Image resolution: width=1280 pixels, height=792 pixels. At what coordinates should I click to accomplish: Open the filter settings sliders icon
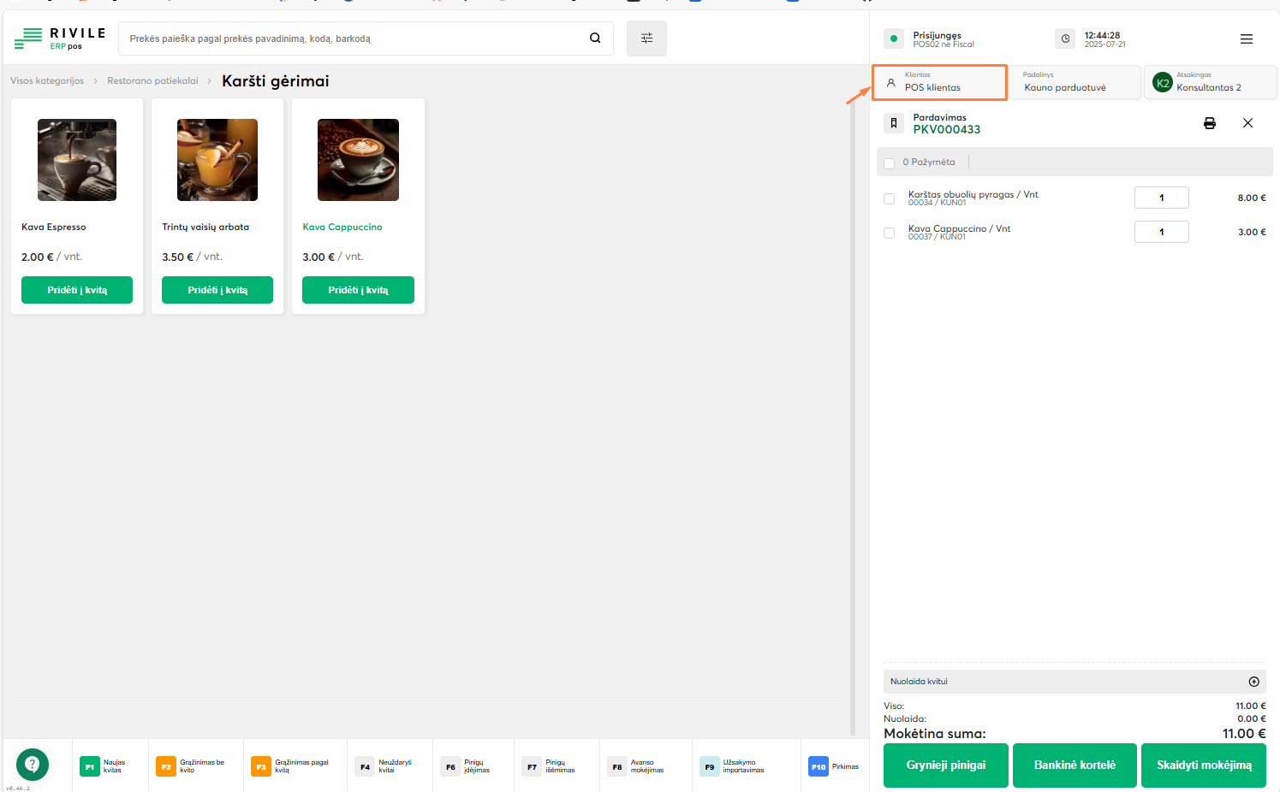[646, 38]
